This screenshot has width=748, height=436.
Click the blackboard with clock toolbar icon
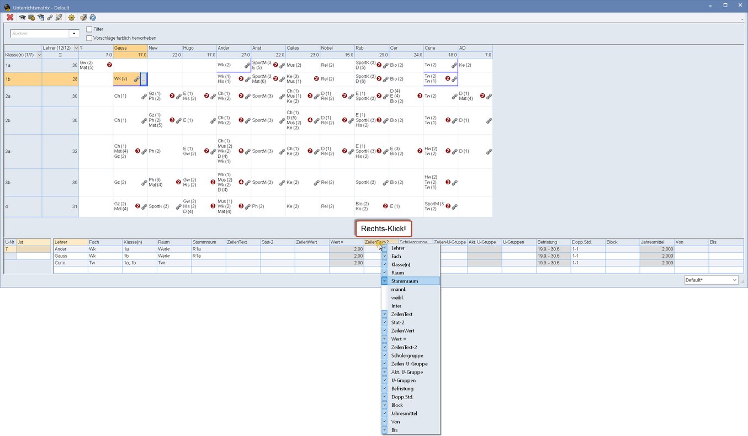pyautogui.click(x=31, y=18)
